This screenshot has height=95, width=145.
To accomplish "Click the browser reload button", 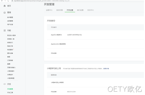I will click(x=8, y=1).
